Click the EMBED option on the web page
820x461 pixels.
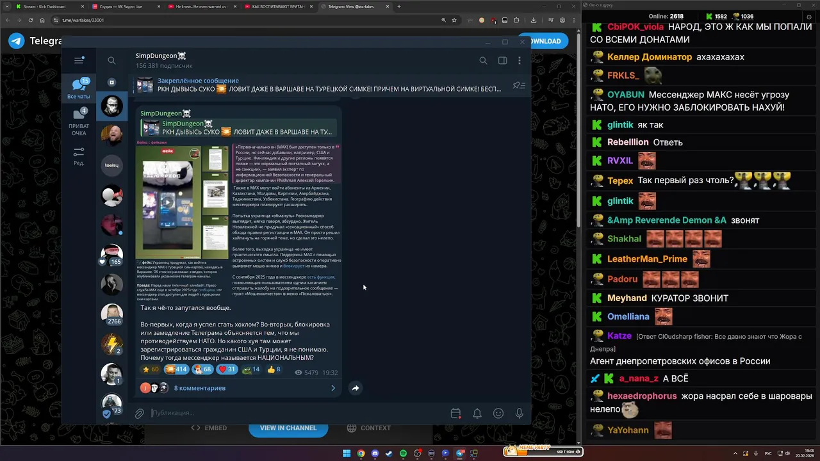[209, 428]
